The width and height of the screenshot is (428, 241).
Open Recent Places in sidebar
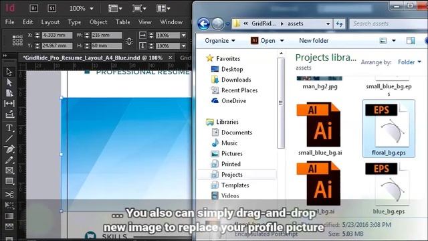(239, 90)
